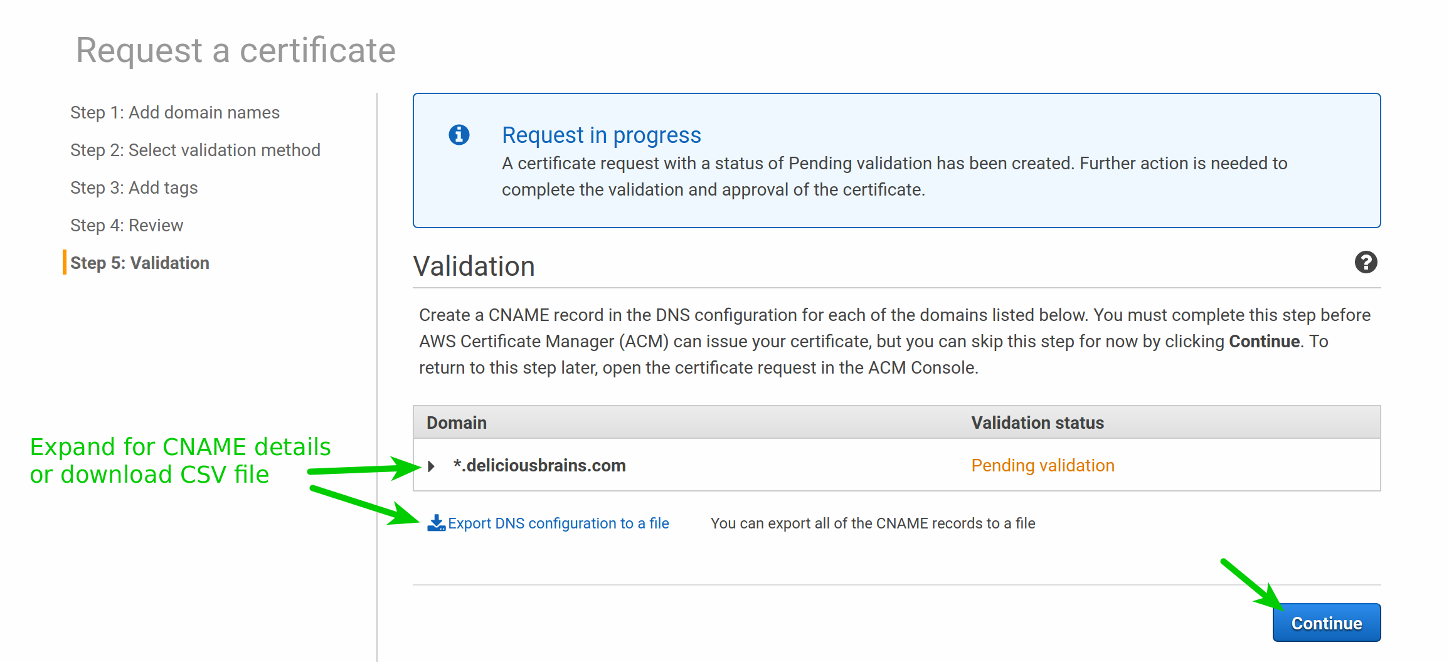Screen dimensions: 1449x662
Task: Click the *.deliciousbrains.com domain name
Action: point(539,465)
